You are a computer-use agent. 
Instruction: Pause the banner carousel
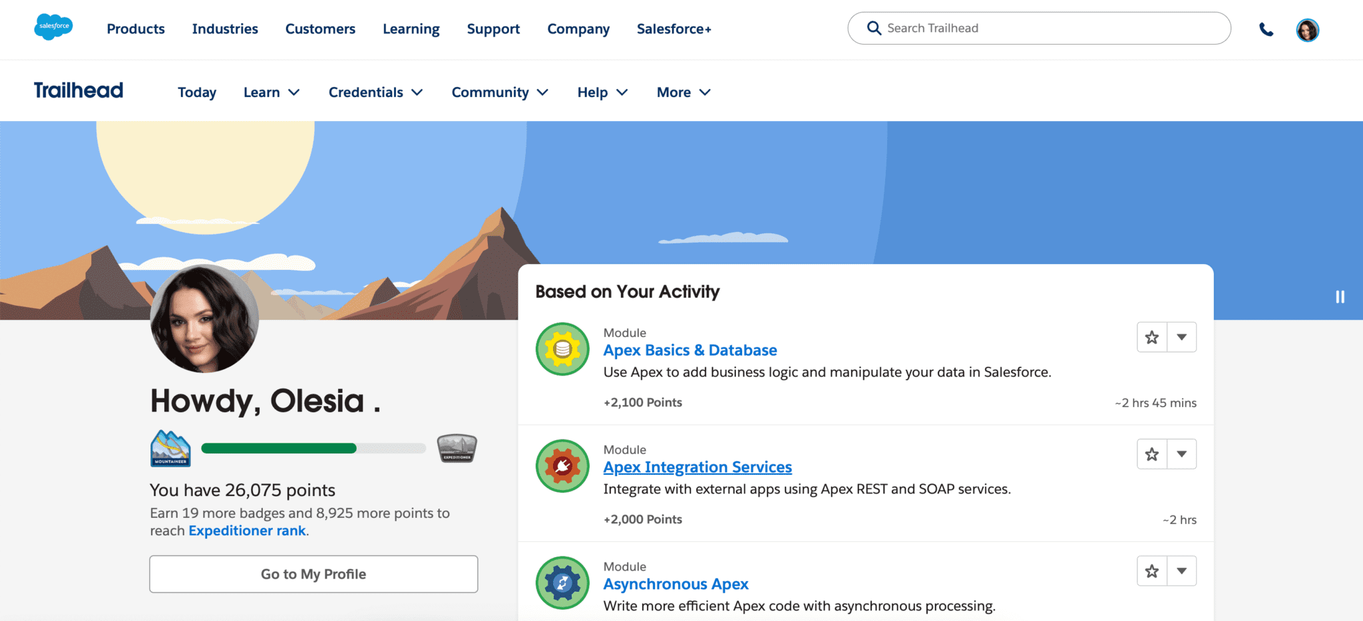pos(1339,297)
